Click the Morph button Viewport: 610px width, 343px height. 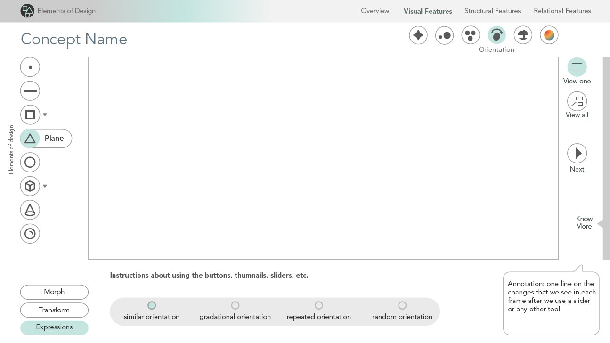click(54, 292)
